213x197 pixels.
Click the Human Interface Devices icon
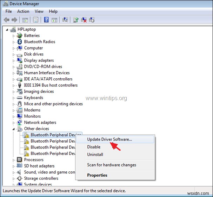click(20, 73)
